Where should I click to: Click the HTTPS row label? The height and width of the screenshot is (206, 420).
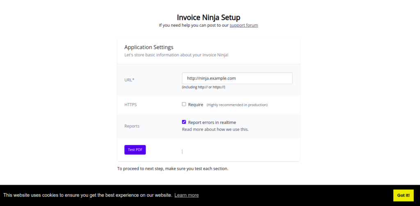click(x=130, y=105)
